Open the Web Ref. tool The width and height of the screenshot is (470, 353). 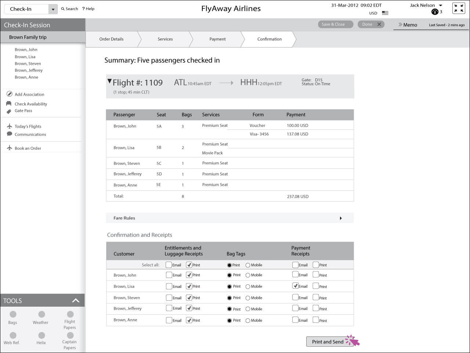(12, 337)
